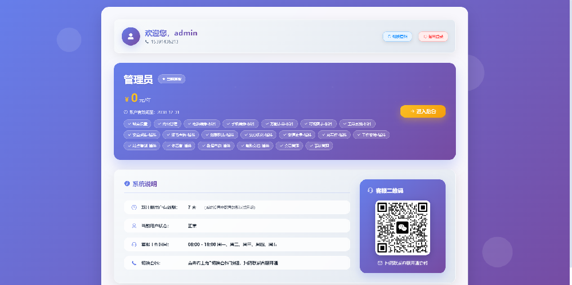Click the 工单系统 plugin tag
Viewport: 572px width, 285px height.
click(357, 124)
